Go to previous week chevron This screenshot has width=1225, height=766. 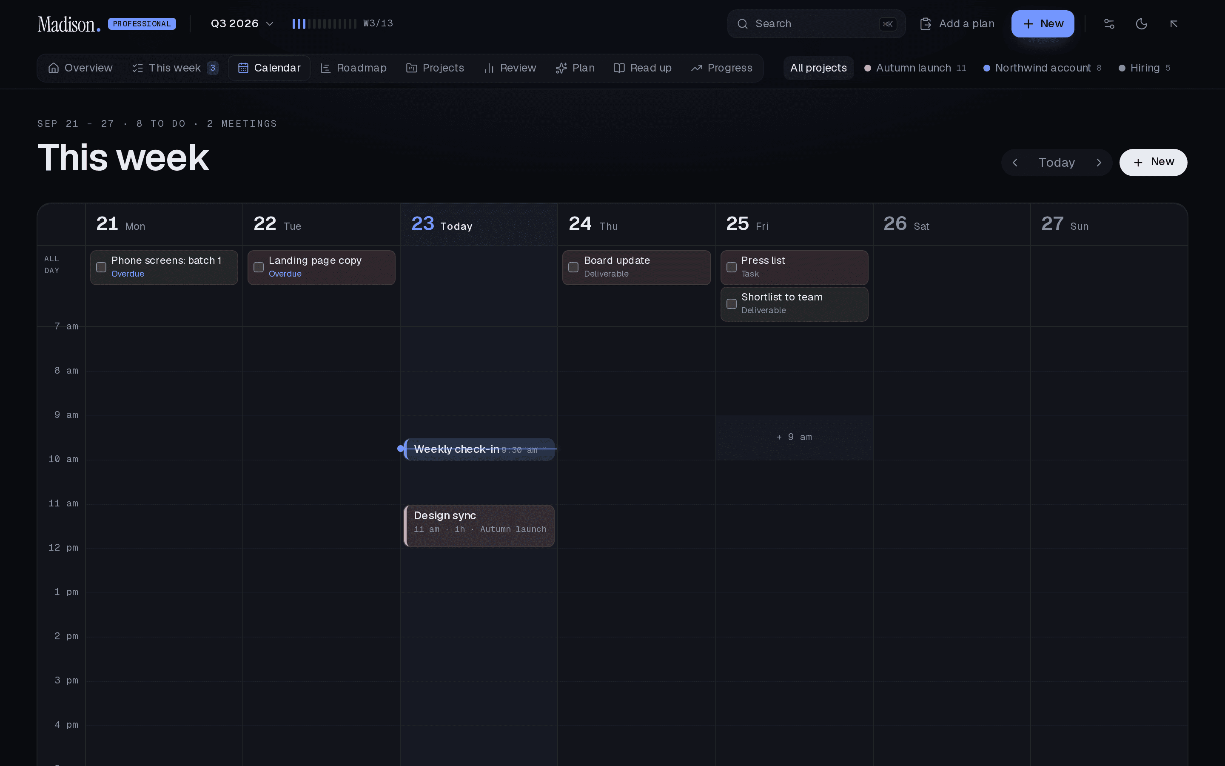1015,163
